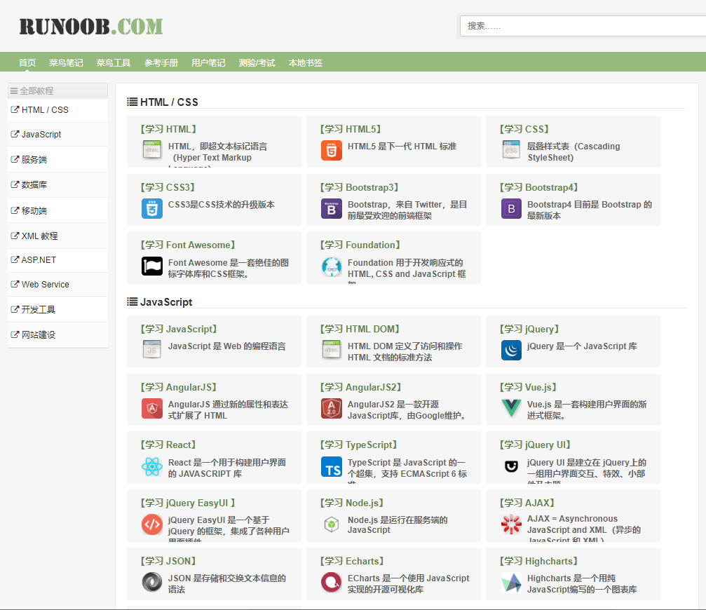Click the Echarts red circle icon
706x610 pixels.
(332, 582)
